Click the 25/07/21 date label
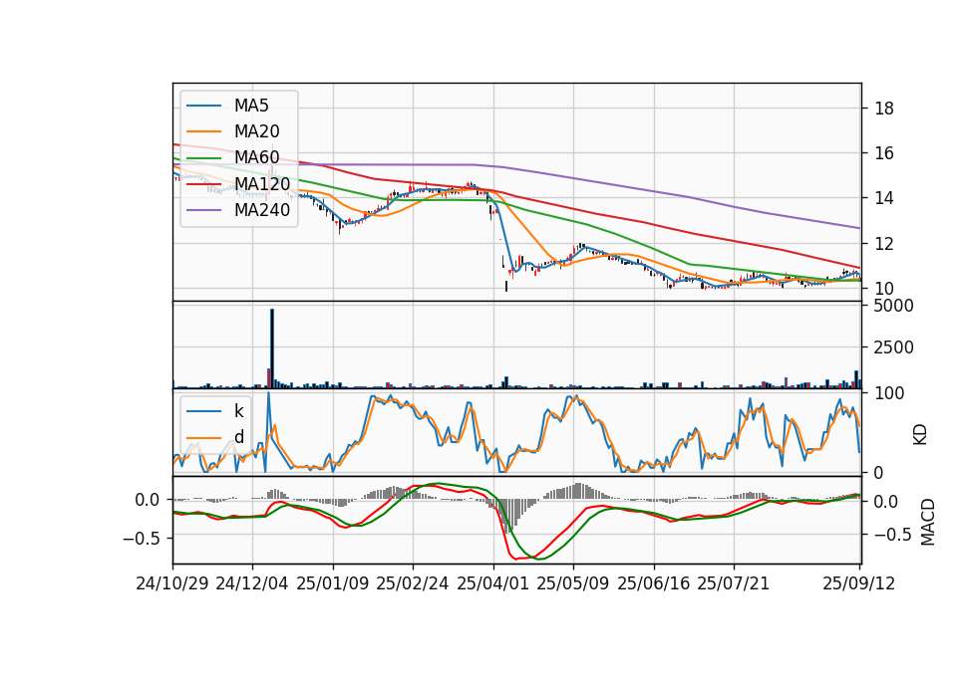This screenshot has height=687, width=957. coord(733,583)
